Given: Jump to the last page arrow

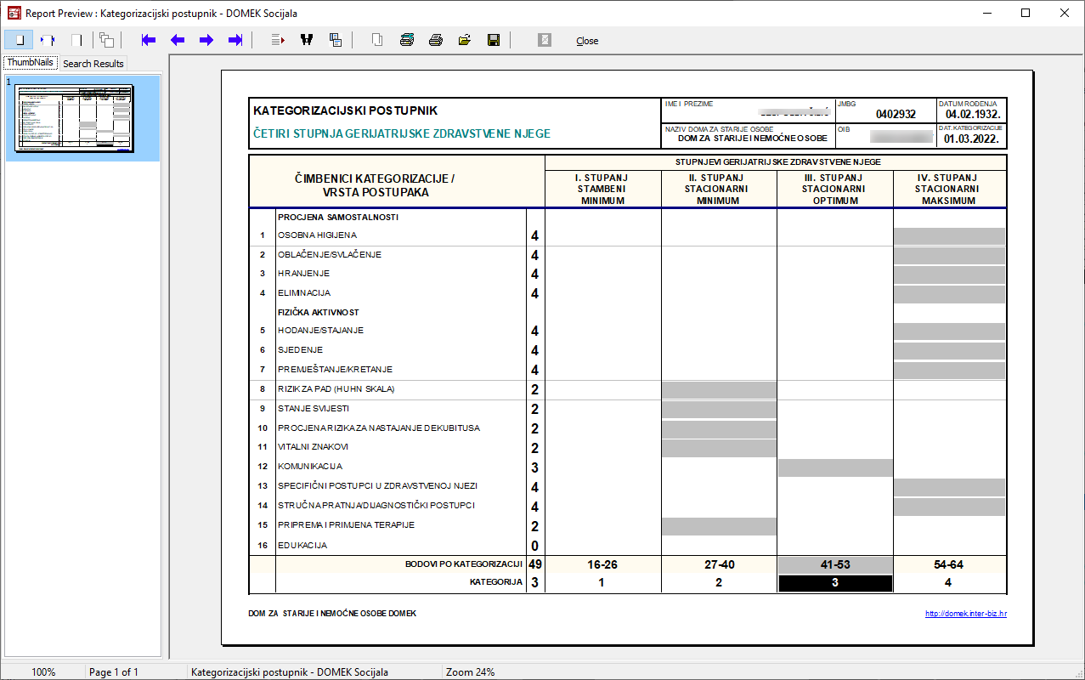Looking at the screenshot, I should pyautogui.click(x=235, y=40).
